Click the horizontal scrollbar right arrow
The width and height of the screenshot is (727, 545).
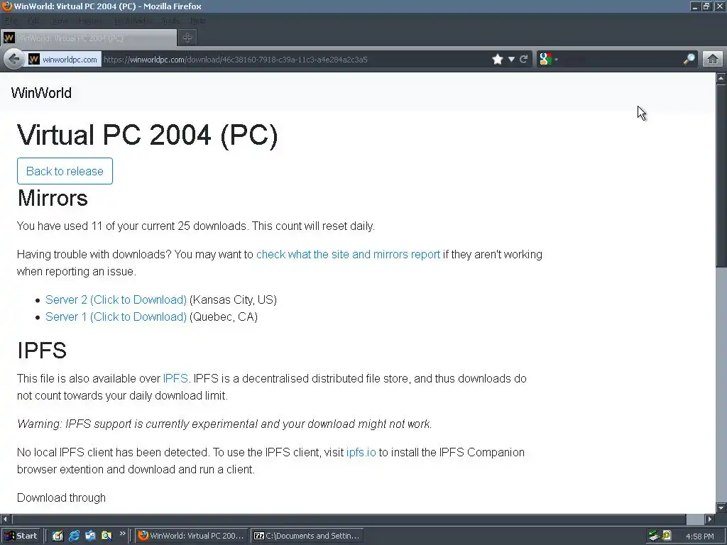tap(710, 519)
